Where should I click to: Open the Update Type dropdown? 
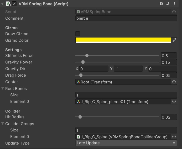126,143
